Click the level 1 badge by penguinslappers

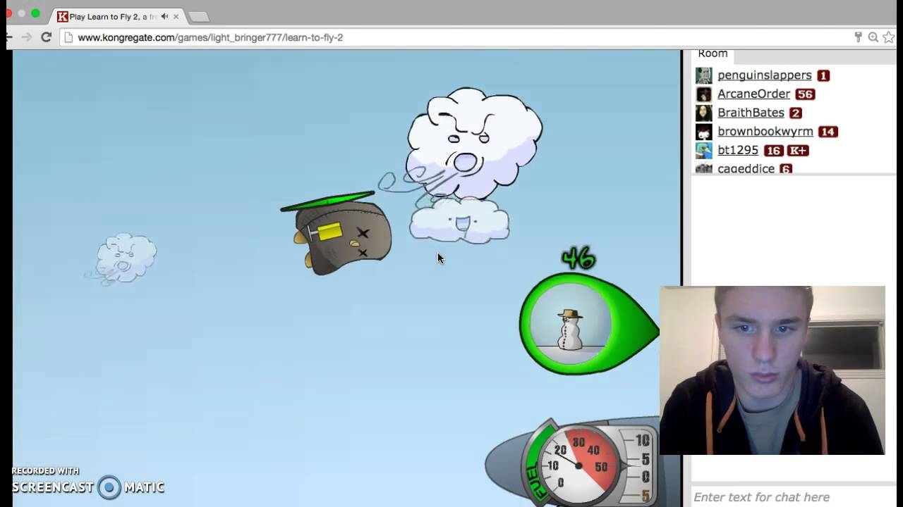pyautogui.click(x=823, y=75)
